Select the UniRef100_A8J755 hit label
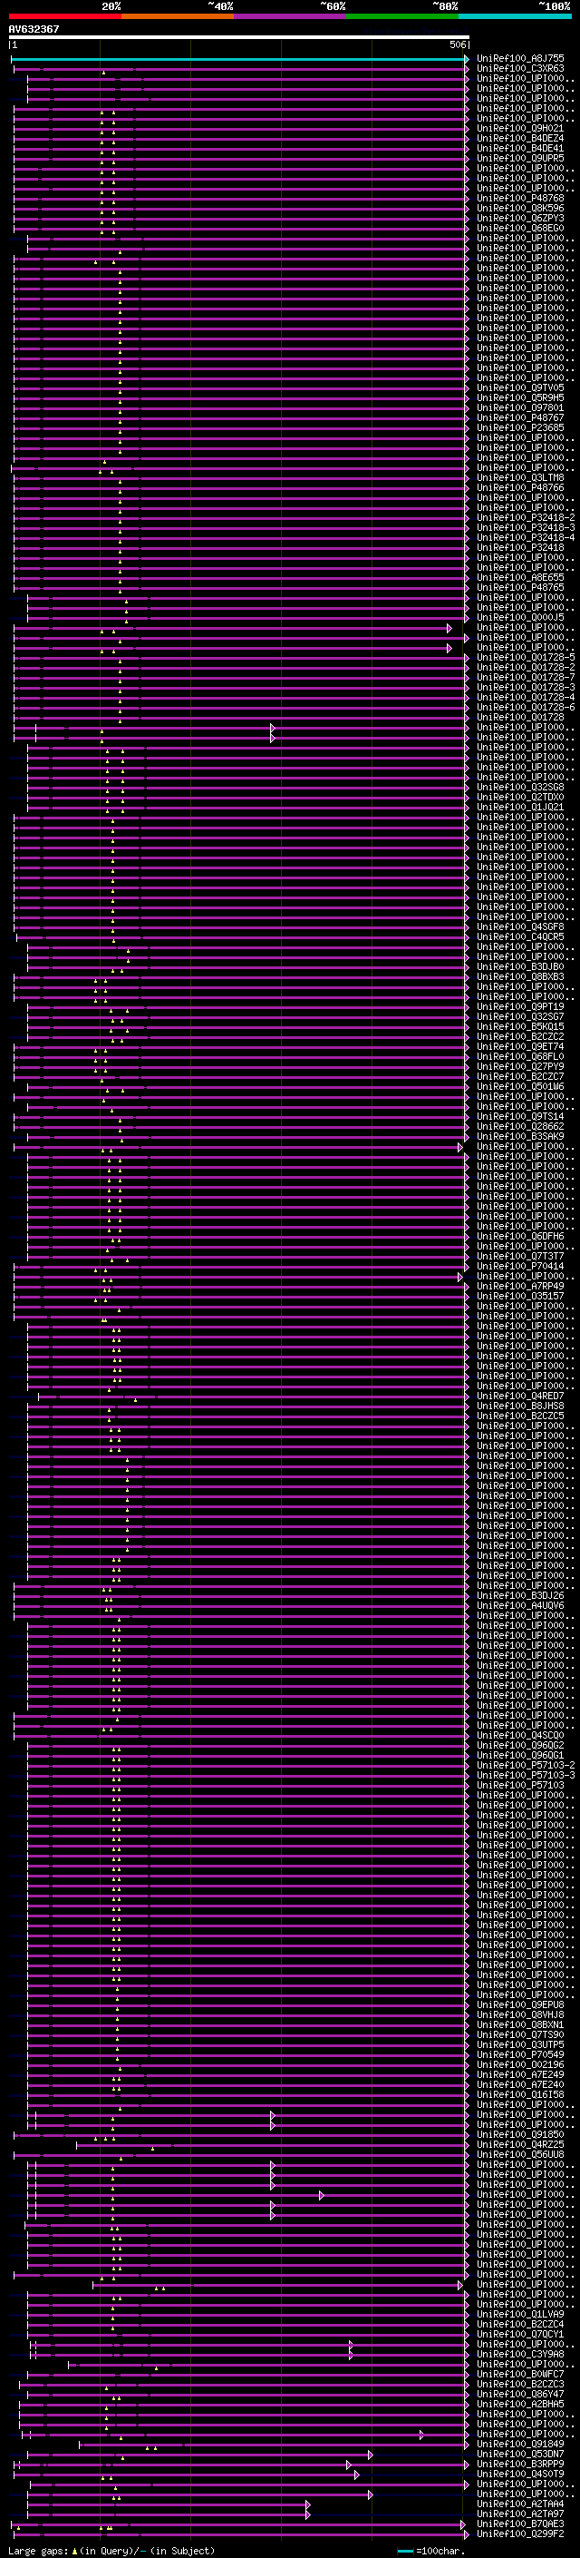This screenshot has width=580, height=2558. pyautogui.click(x=520, y=59)
